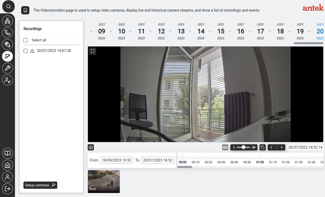This screenshot has width=325, height=197.
Task: Go to the home icon in sidebar
Action: (x=7, y=165)
